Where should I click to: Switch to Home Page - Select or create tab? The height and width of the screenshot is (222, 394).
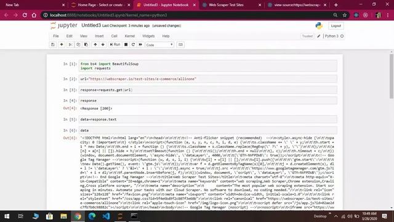click(100, 5)
